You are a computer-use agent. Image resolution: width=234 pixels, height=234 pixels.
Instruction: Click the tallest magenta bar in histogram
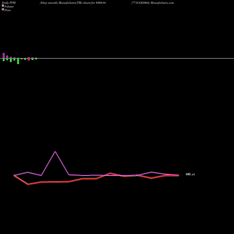pos(4,56)
